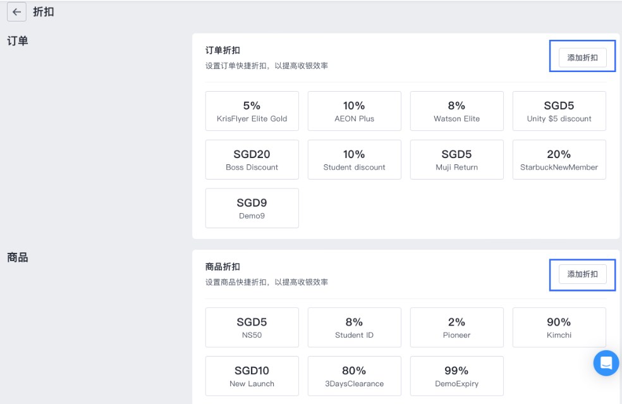Open the KrisFlyer Elite Gold 5% discount
Image resolution: width=622 pixels, height=404 pixels.
tap(252, 111)
